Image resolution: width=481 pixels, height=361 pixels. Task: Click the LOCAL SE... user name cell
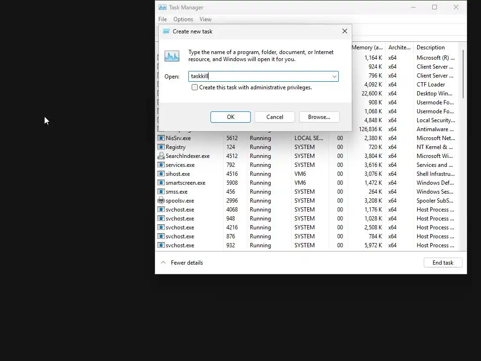click(309, 138)
